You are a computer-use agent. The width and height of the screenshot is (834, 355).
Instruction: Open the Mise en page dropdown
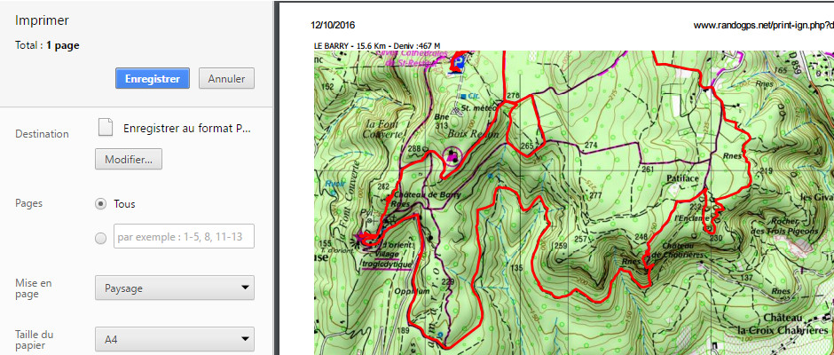click(x=175, y=288)
